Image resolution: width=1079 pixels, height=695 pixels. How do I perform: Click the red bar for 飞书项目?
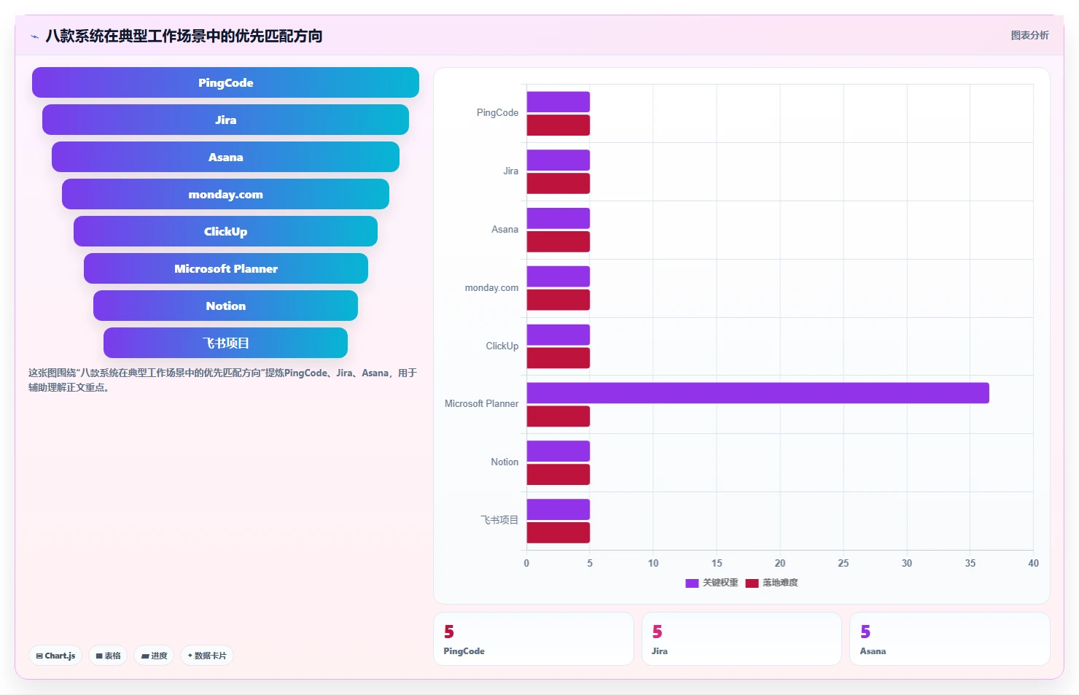point(558,533)
